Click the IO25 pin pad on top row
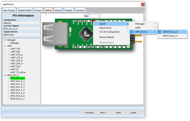190x121 pixels. pyautogui.click(x=89, y=21)
